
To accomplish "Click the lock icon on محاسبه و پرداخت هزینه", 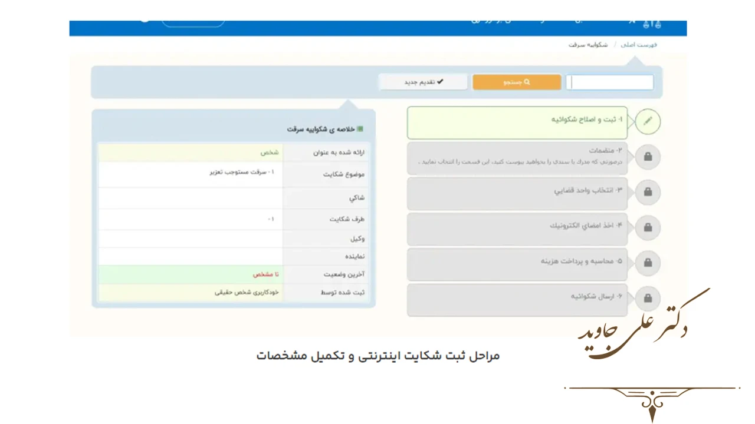I will 648,263.
